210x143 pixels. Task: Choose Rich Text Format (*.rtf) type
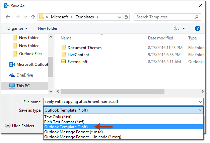[x=123, y=122]
